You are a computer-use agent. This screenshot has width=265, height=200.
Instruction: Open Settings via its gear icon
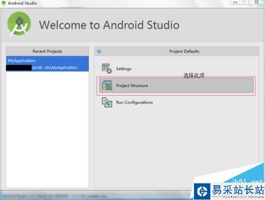coord(107,69)
